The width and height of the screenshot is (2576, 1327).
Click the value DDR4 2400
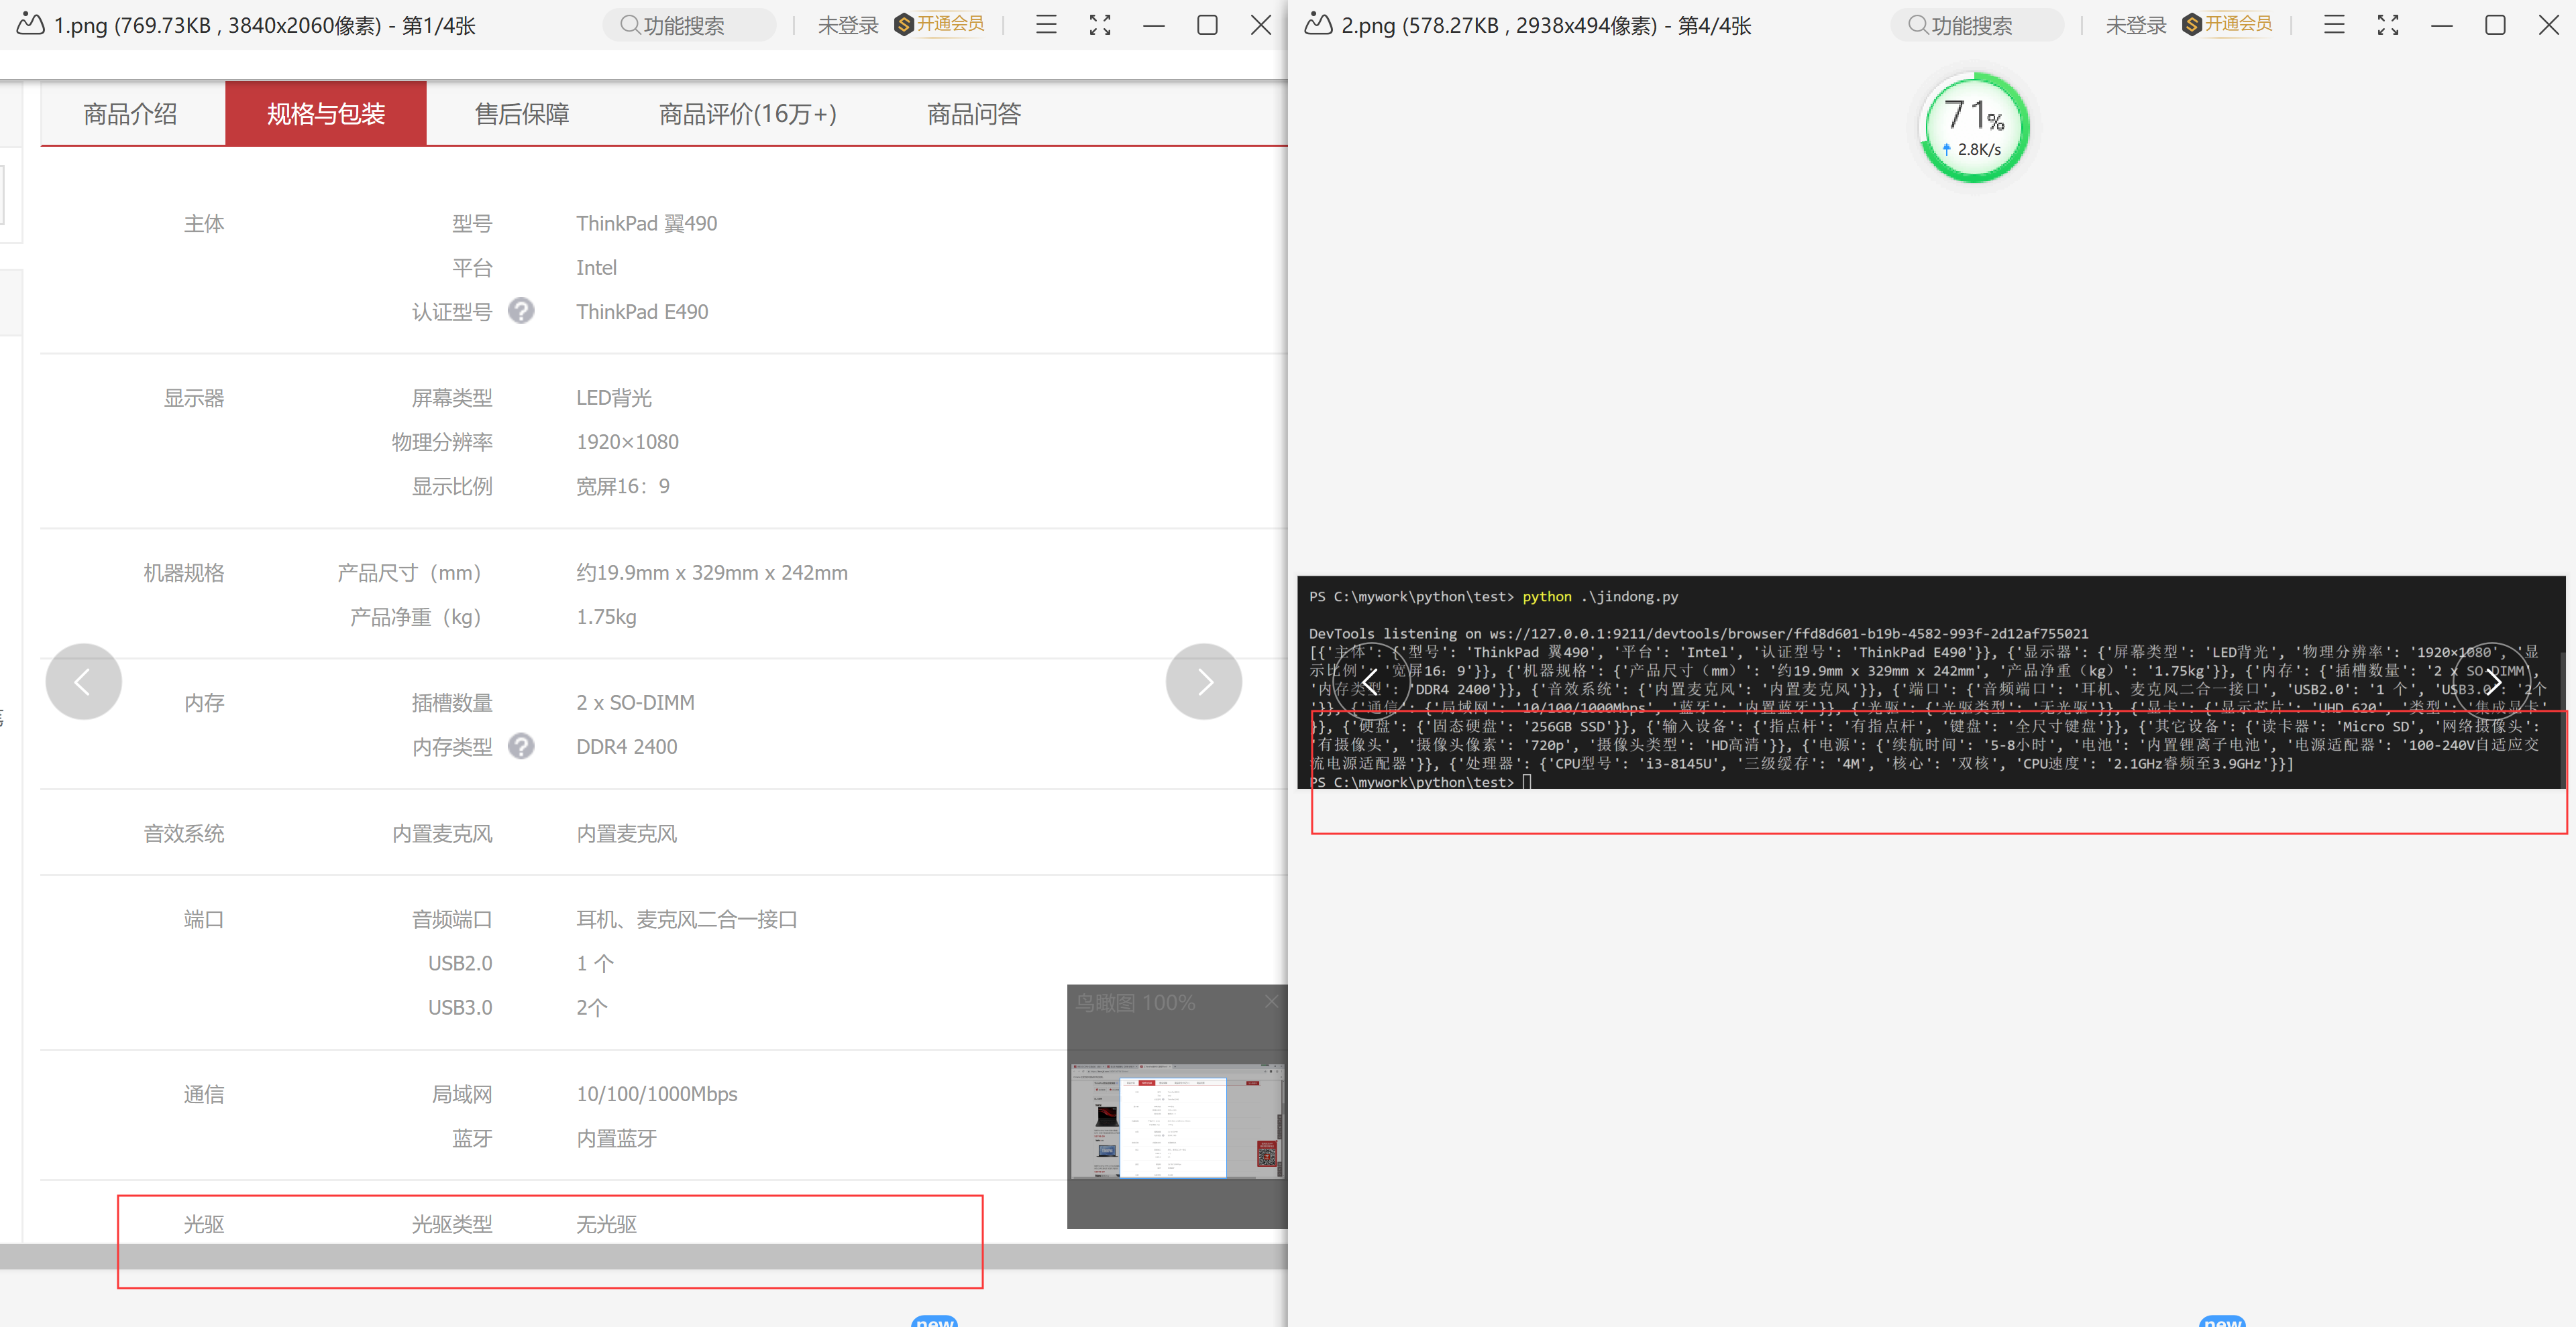click(627, 747)
